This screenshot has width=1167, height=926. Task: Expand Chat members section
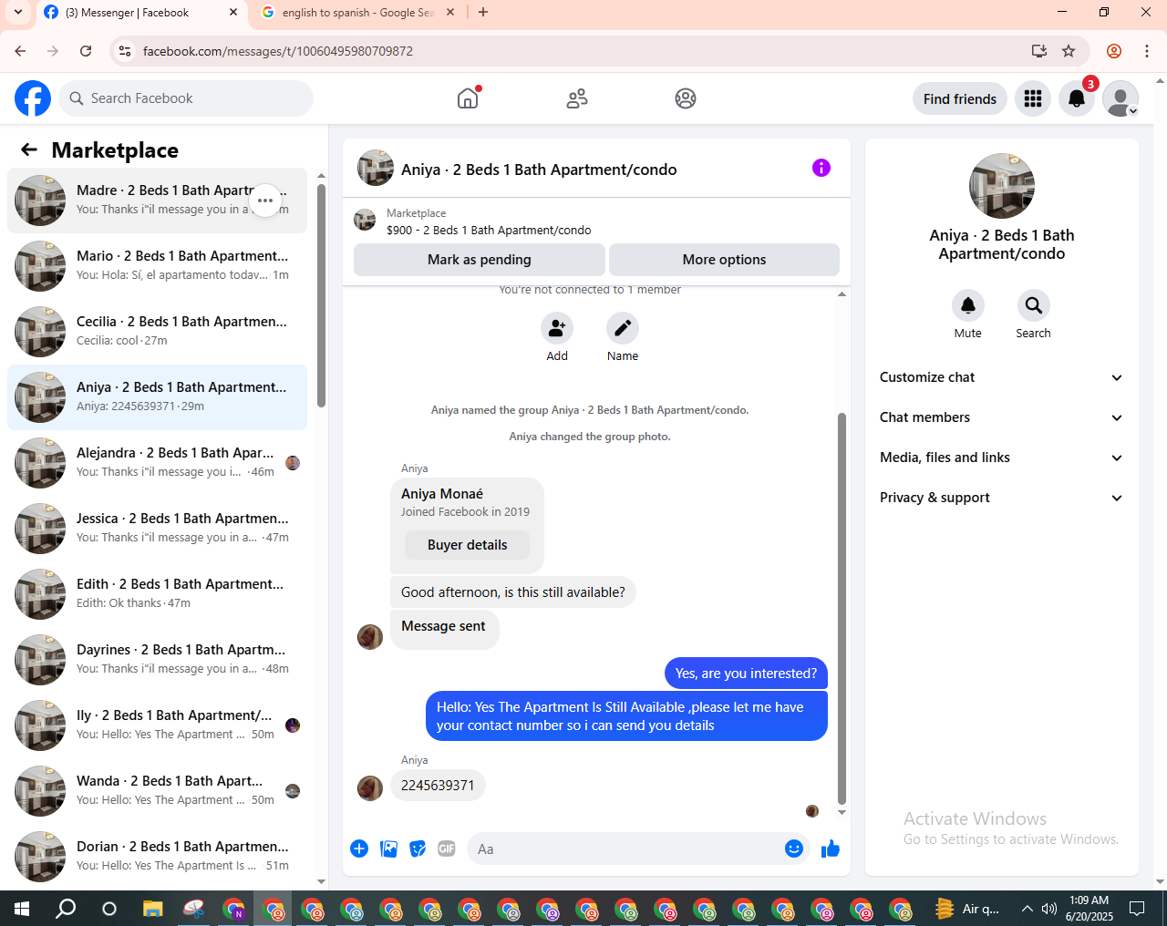[x=1001, y=417]
